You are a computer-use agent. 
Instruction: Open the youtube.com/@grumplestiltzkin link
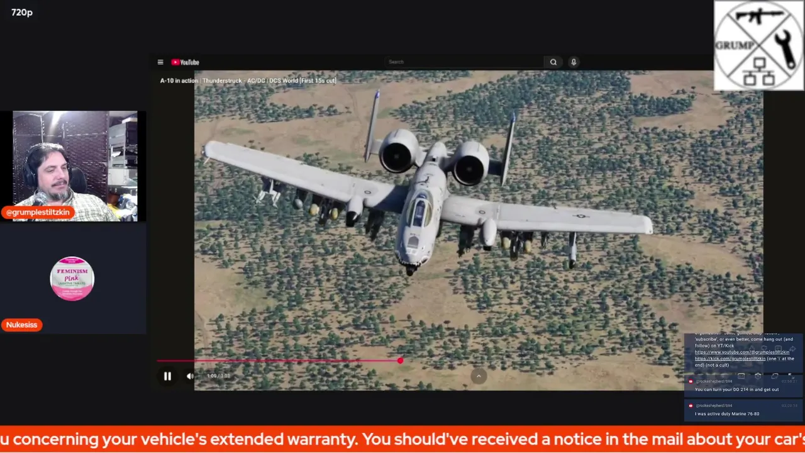(742, 352)
